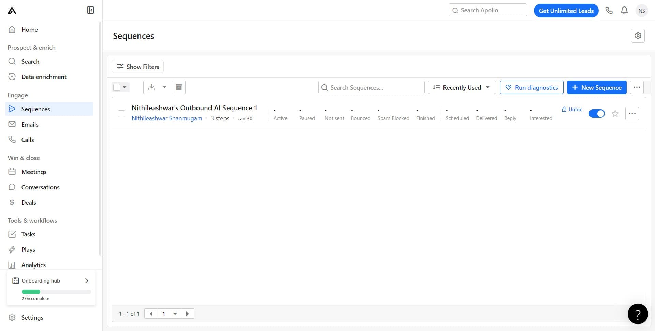Open the help question mark bubble
This screenshot has width=655, height=331.
coord(637,314)
